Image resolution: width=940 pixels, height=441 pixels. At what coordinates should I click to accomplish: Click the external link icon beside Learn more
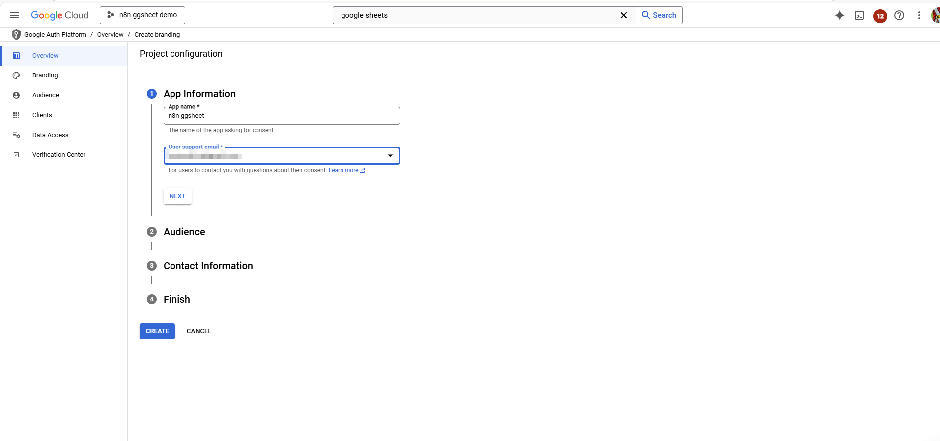point(362,170)
